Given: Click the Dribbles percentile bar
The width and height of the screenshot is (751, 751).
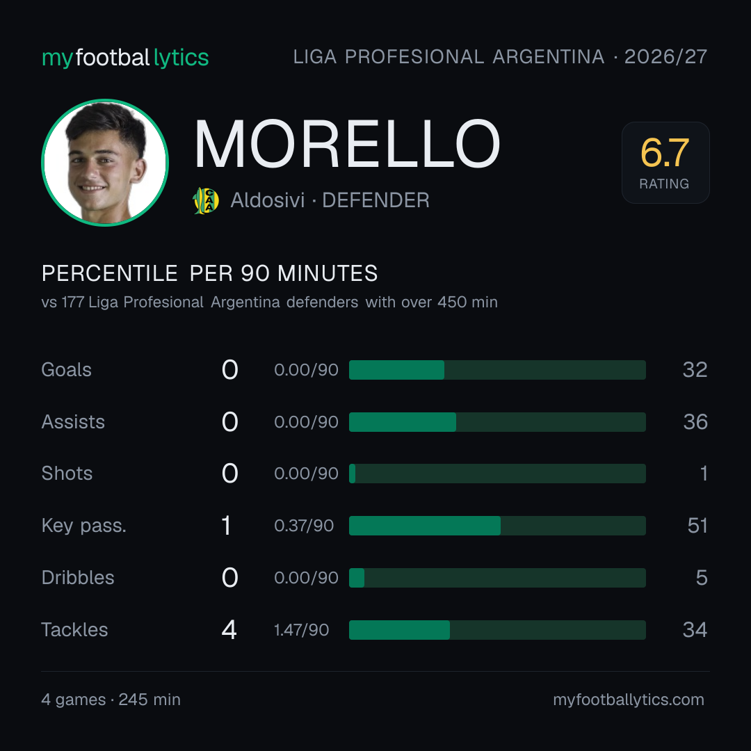Looking at the screenshot, I should pyautogui.click(x=497, y=578).
